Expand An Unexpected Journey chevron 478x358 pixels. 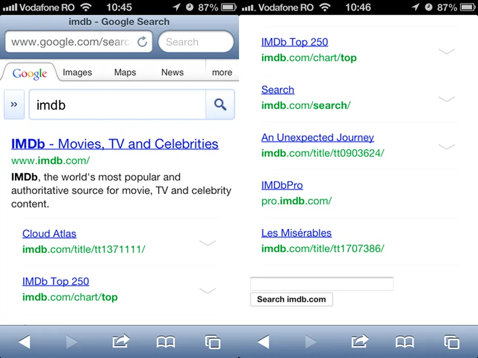click(x=447, y=146)
